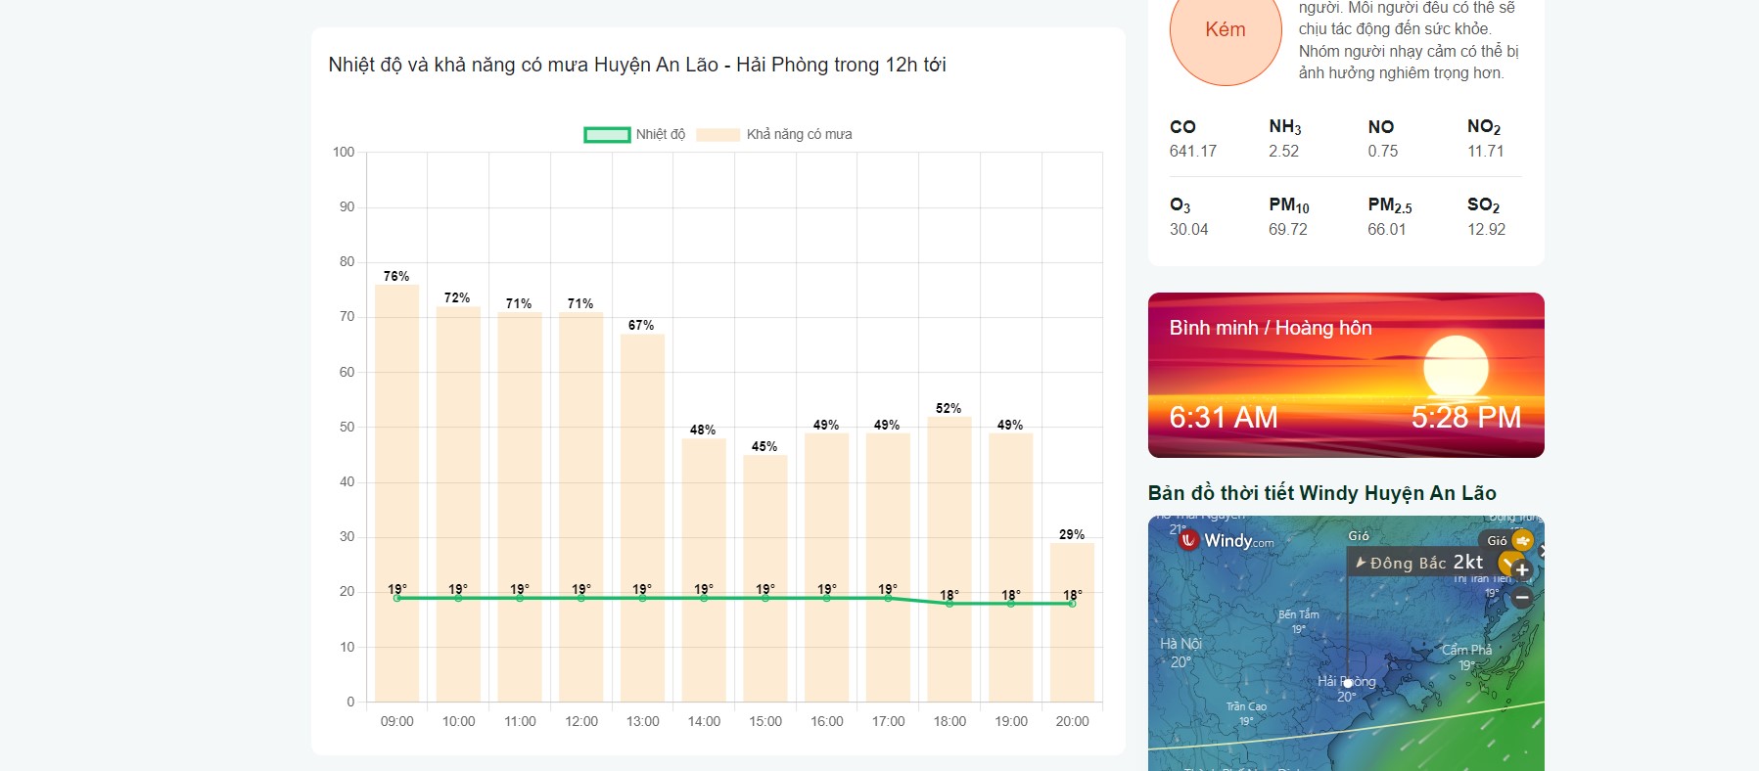Screen dimensions: 1759x771
Task: Click the sunrise time 6:31 AM
Action: (1224, 418)
